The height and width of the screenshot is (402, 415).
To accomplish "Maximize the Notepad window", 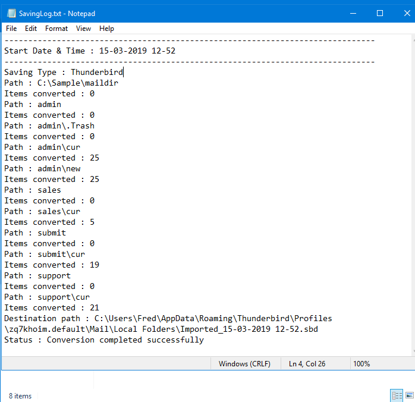I will tap(380, 13).
